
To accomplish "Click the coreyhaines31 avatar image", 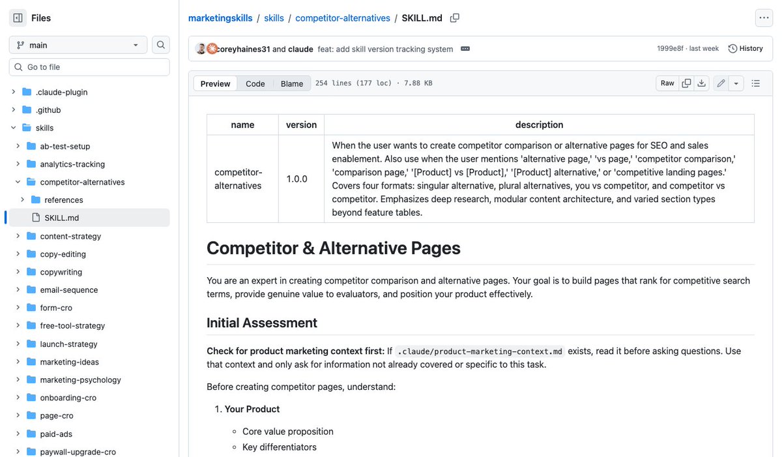I will click(x=201, y=49).
